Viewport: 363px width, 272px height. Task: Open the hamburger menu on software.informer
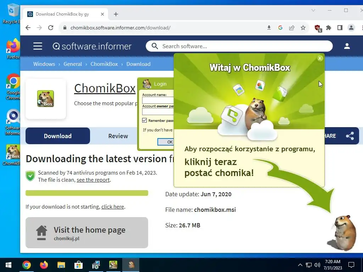click(38, 46)
